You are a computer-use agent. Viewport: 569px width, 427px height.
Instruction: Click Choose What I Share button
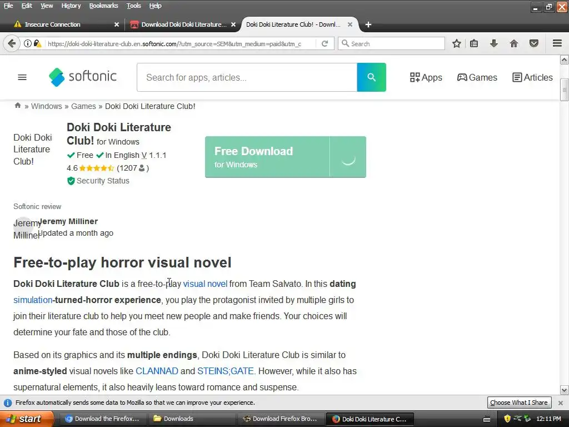(518, 403)
